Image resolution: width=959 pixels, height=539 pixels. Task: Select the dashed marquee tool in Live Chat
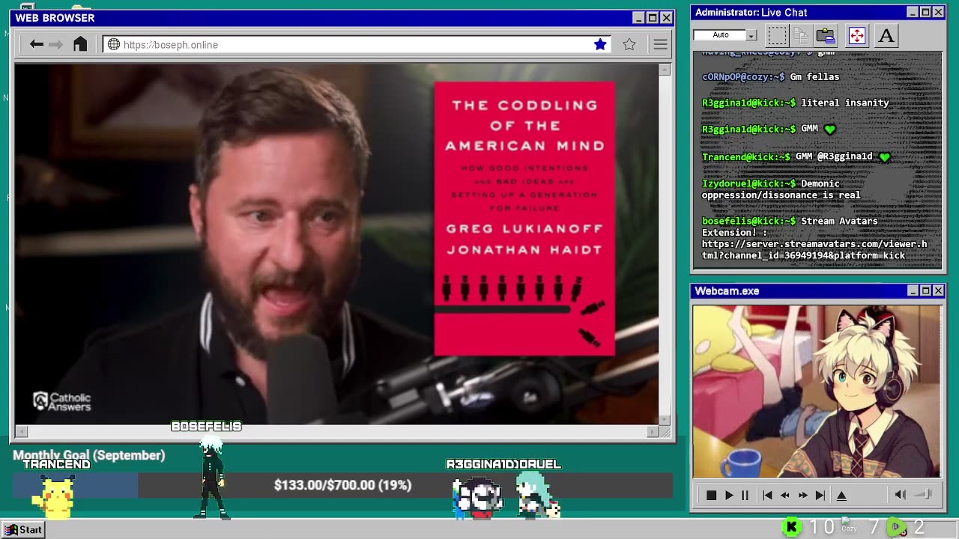[x=777, y=35]
